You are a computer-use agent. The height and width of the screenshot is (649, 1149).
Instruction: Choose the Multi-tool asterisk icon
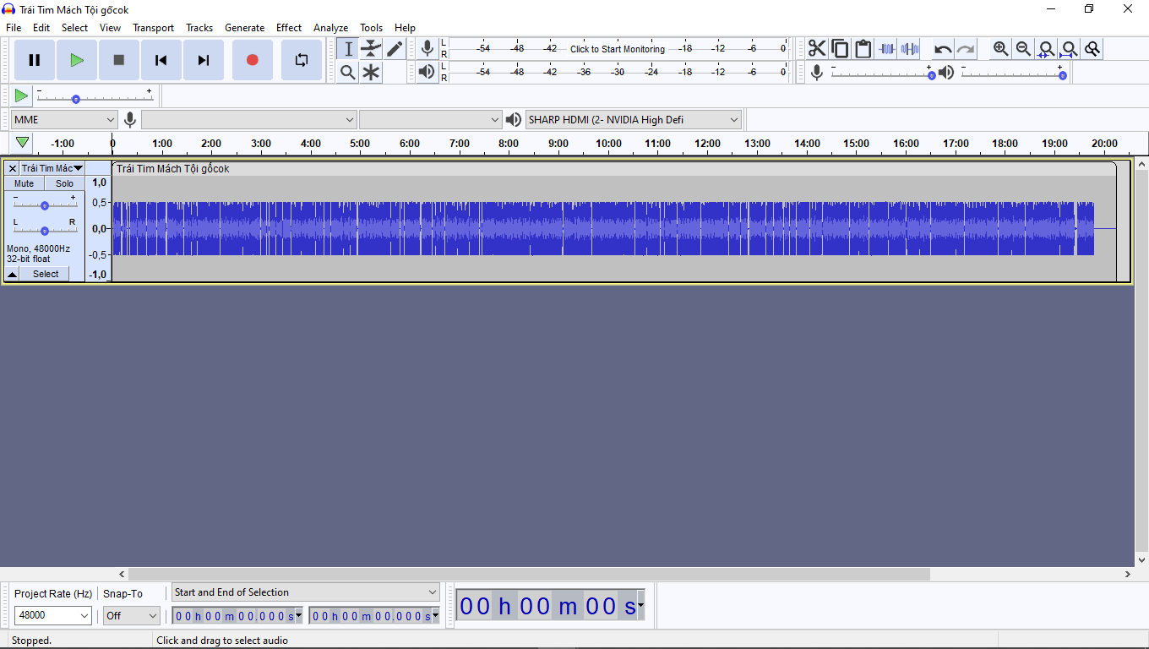pos(371,73)
